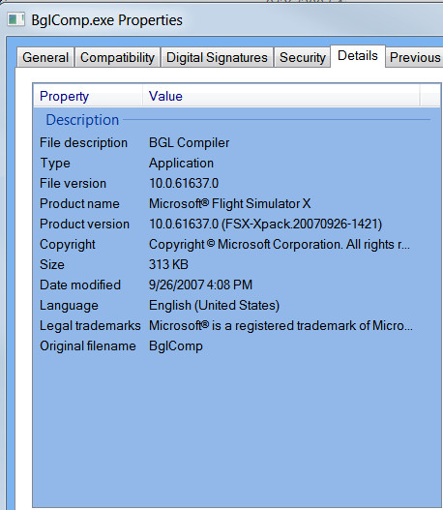Select the Description group heading

click(82, 120)
